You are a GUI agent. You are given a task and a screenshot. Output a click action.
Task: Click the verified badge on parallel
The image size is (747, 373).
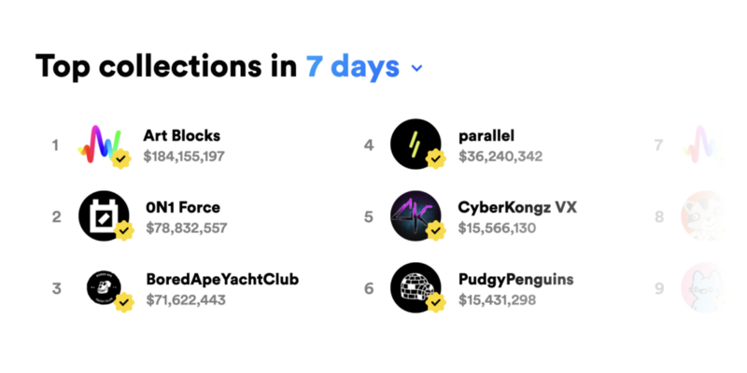pyautogui.click(x=436, y=159)
